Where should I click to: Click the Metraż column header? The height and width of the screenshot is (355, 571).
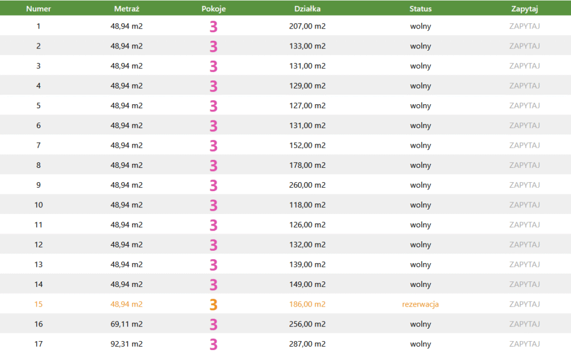pyautogui.click(x=127, y=9)
